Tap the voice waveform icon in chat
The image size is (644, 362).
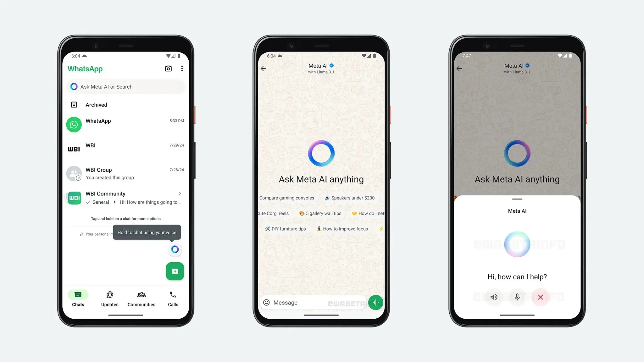click(x=375, y=302)
